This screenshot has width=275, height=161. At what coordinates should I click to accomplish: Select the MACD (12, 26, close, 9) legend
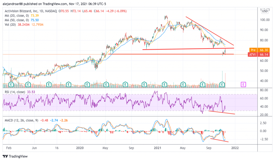click(x=21, y=120)
